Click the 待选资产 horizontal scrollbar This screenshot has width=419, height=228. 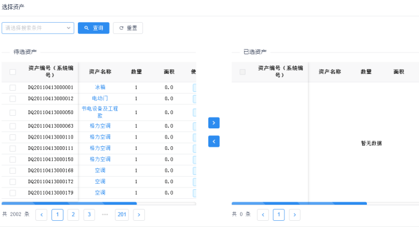pos(69,204)
